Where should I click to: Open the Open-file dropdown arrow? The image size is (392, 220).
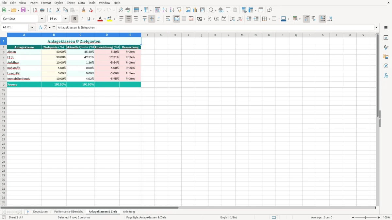18,10
